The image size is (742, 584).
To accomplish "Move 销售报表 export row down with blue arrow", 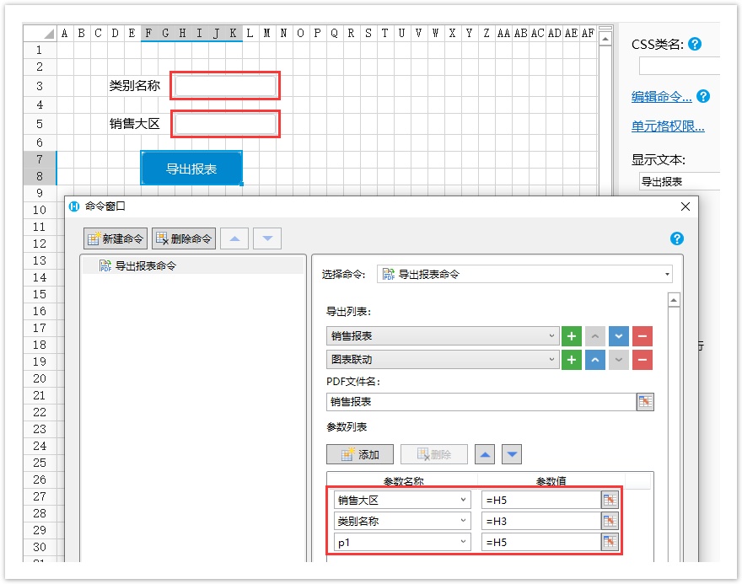I will tap(619, 336).
